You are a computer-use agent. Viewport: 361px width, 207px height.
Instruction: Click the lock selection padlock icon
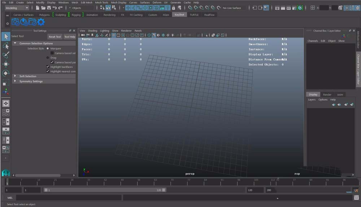(173, 8)
